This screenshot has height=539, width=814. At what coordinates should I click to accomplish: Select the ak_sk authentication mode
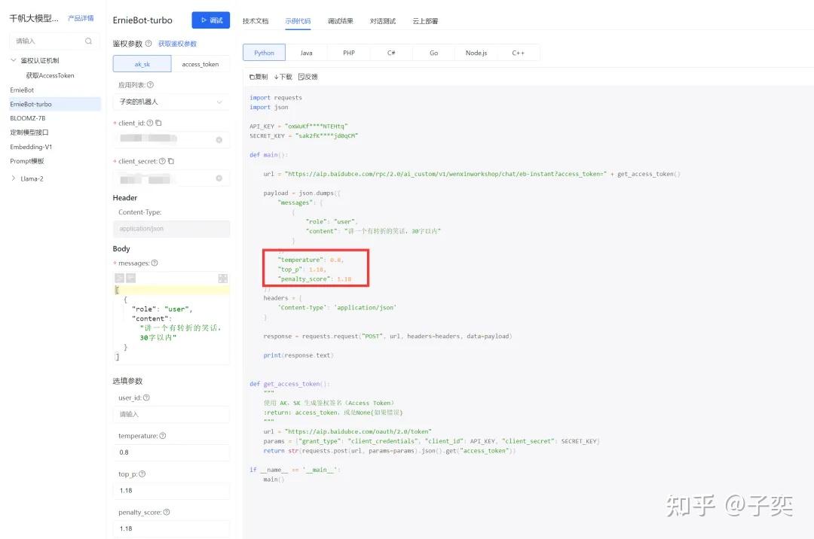[x=142, y=64]
